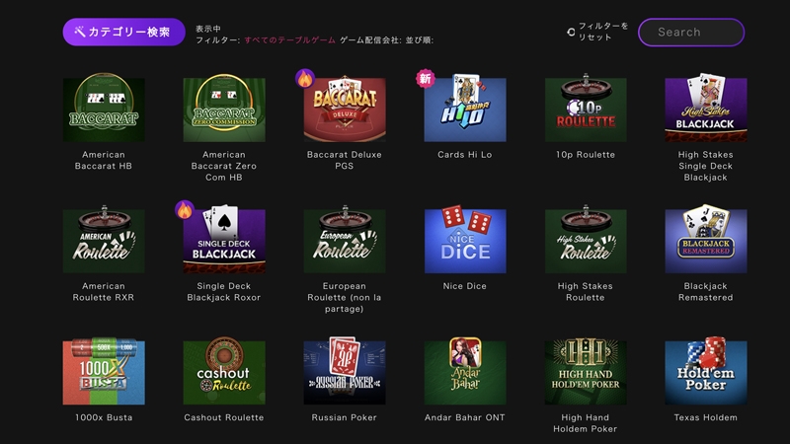Launch 10p Roulette game thumbnail
The width and height of the screenshot is (790, 444).
[x=586, y=108]
